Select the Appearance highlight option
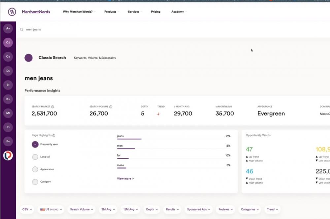Screen dimensions: 330x219 35,169
